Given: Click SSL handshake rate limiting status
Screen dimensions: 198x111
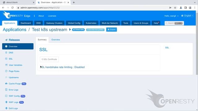Looking at the screenshot, I should point(62,67).
